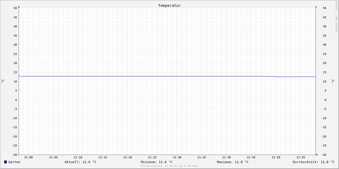Click the Aktuell: 12.6 °C value
The image size is (339, 169).
coord(81,162)
